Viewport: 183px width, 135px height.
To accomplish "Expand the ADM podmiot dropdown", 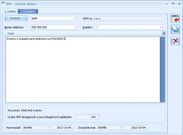I will coord(74,19).
